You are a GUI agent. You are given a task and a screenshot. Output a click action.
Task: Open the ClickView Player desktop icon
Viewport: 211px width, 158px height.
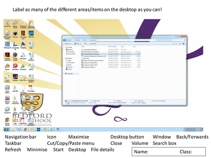click(x=7, y=99)
